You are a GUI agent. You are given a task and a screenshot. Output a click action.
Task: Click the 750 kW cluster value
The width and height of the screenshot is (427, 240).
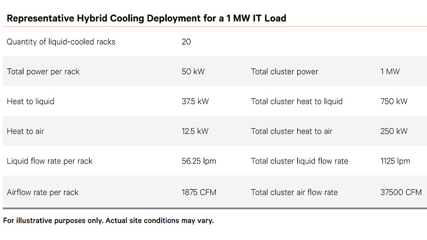click(393, 101)
